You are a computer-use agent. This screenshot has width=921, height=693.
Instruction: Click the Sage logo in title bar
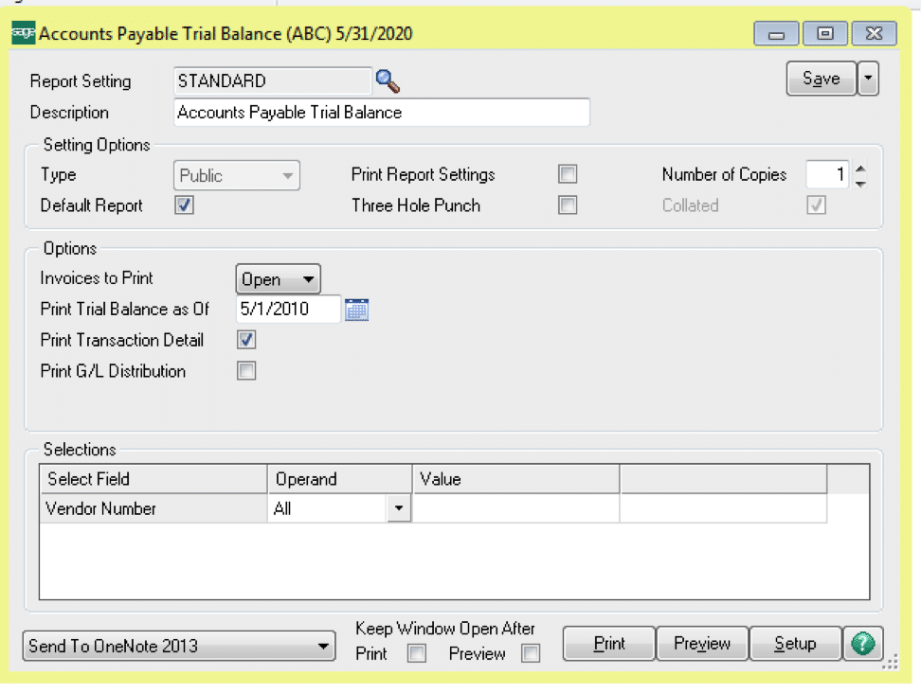coord(24,34)
